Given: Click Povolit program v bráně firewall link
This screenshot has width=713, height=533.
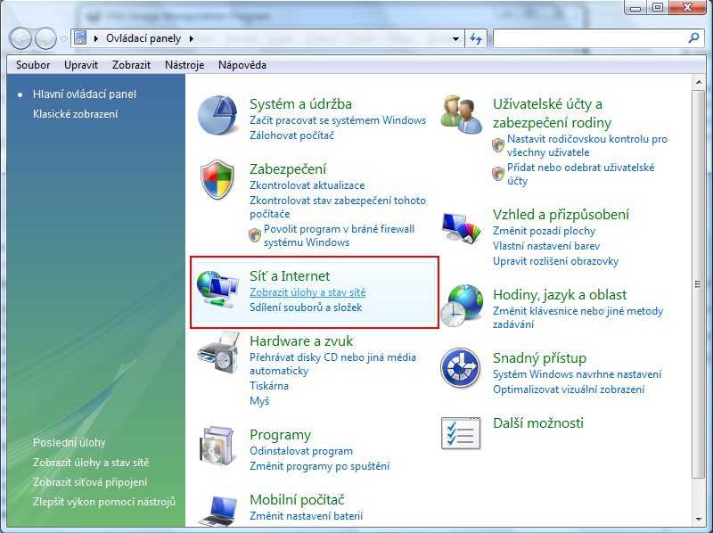Looking at the screenshot, I should (340, 235).
